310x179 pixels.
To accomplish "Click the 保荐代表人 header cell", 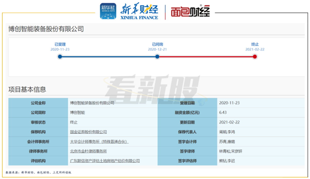I will (x=187, y=132).
